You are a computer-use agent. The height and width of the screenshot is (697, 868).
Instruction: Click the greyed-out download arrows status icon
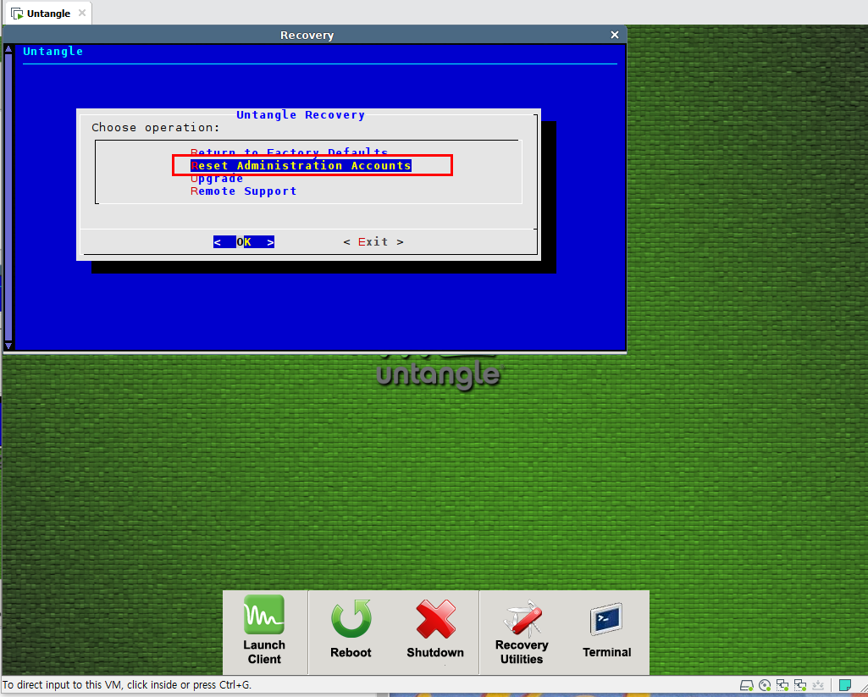(x=818, y=685)
